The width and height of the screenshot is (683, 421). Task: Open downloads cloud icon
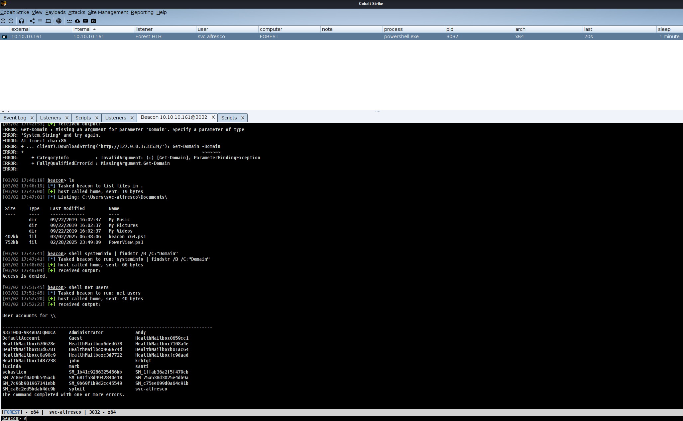click(x=77, y=21)
